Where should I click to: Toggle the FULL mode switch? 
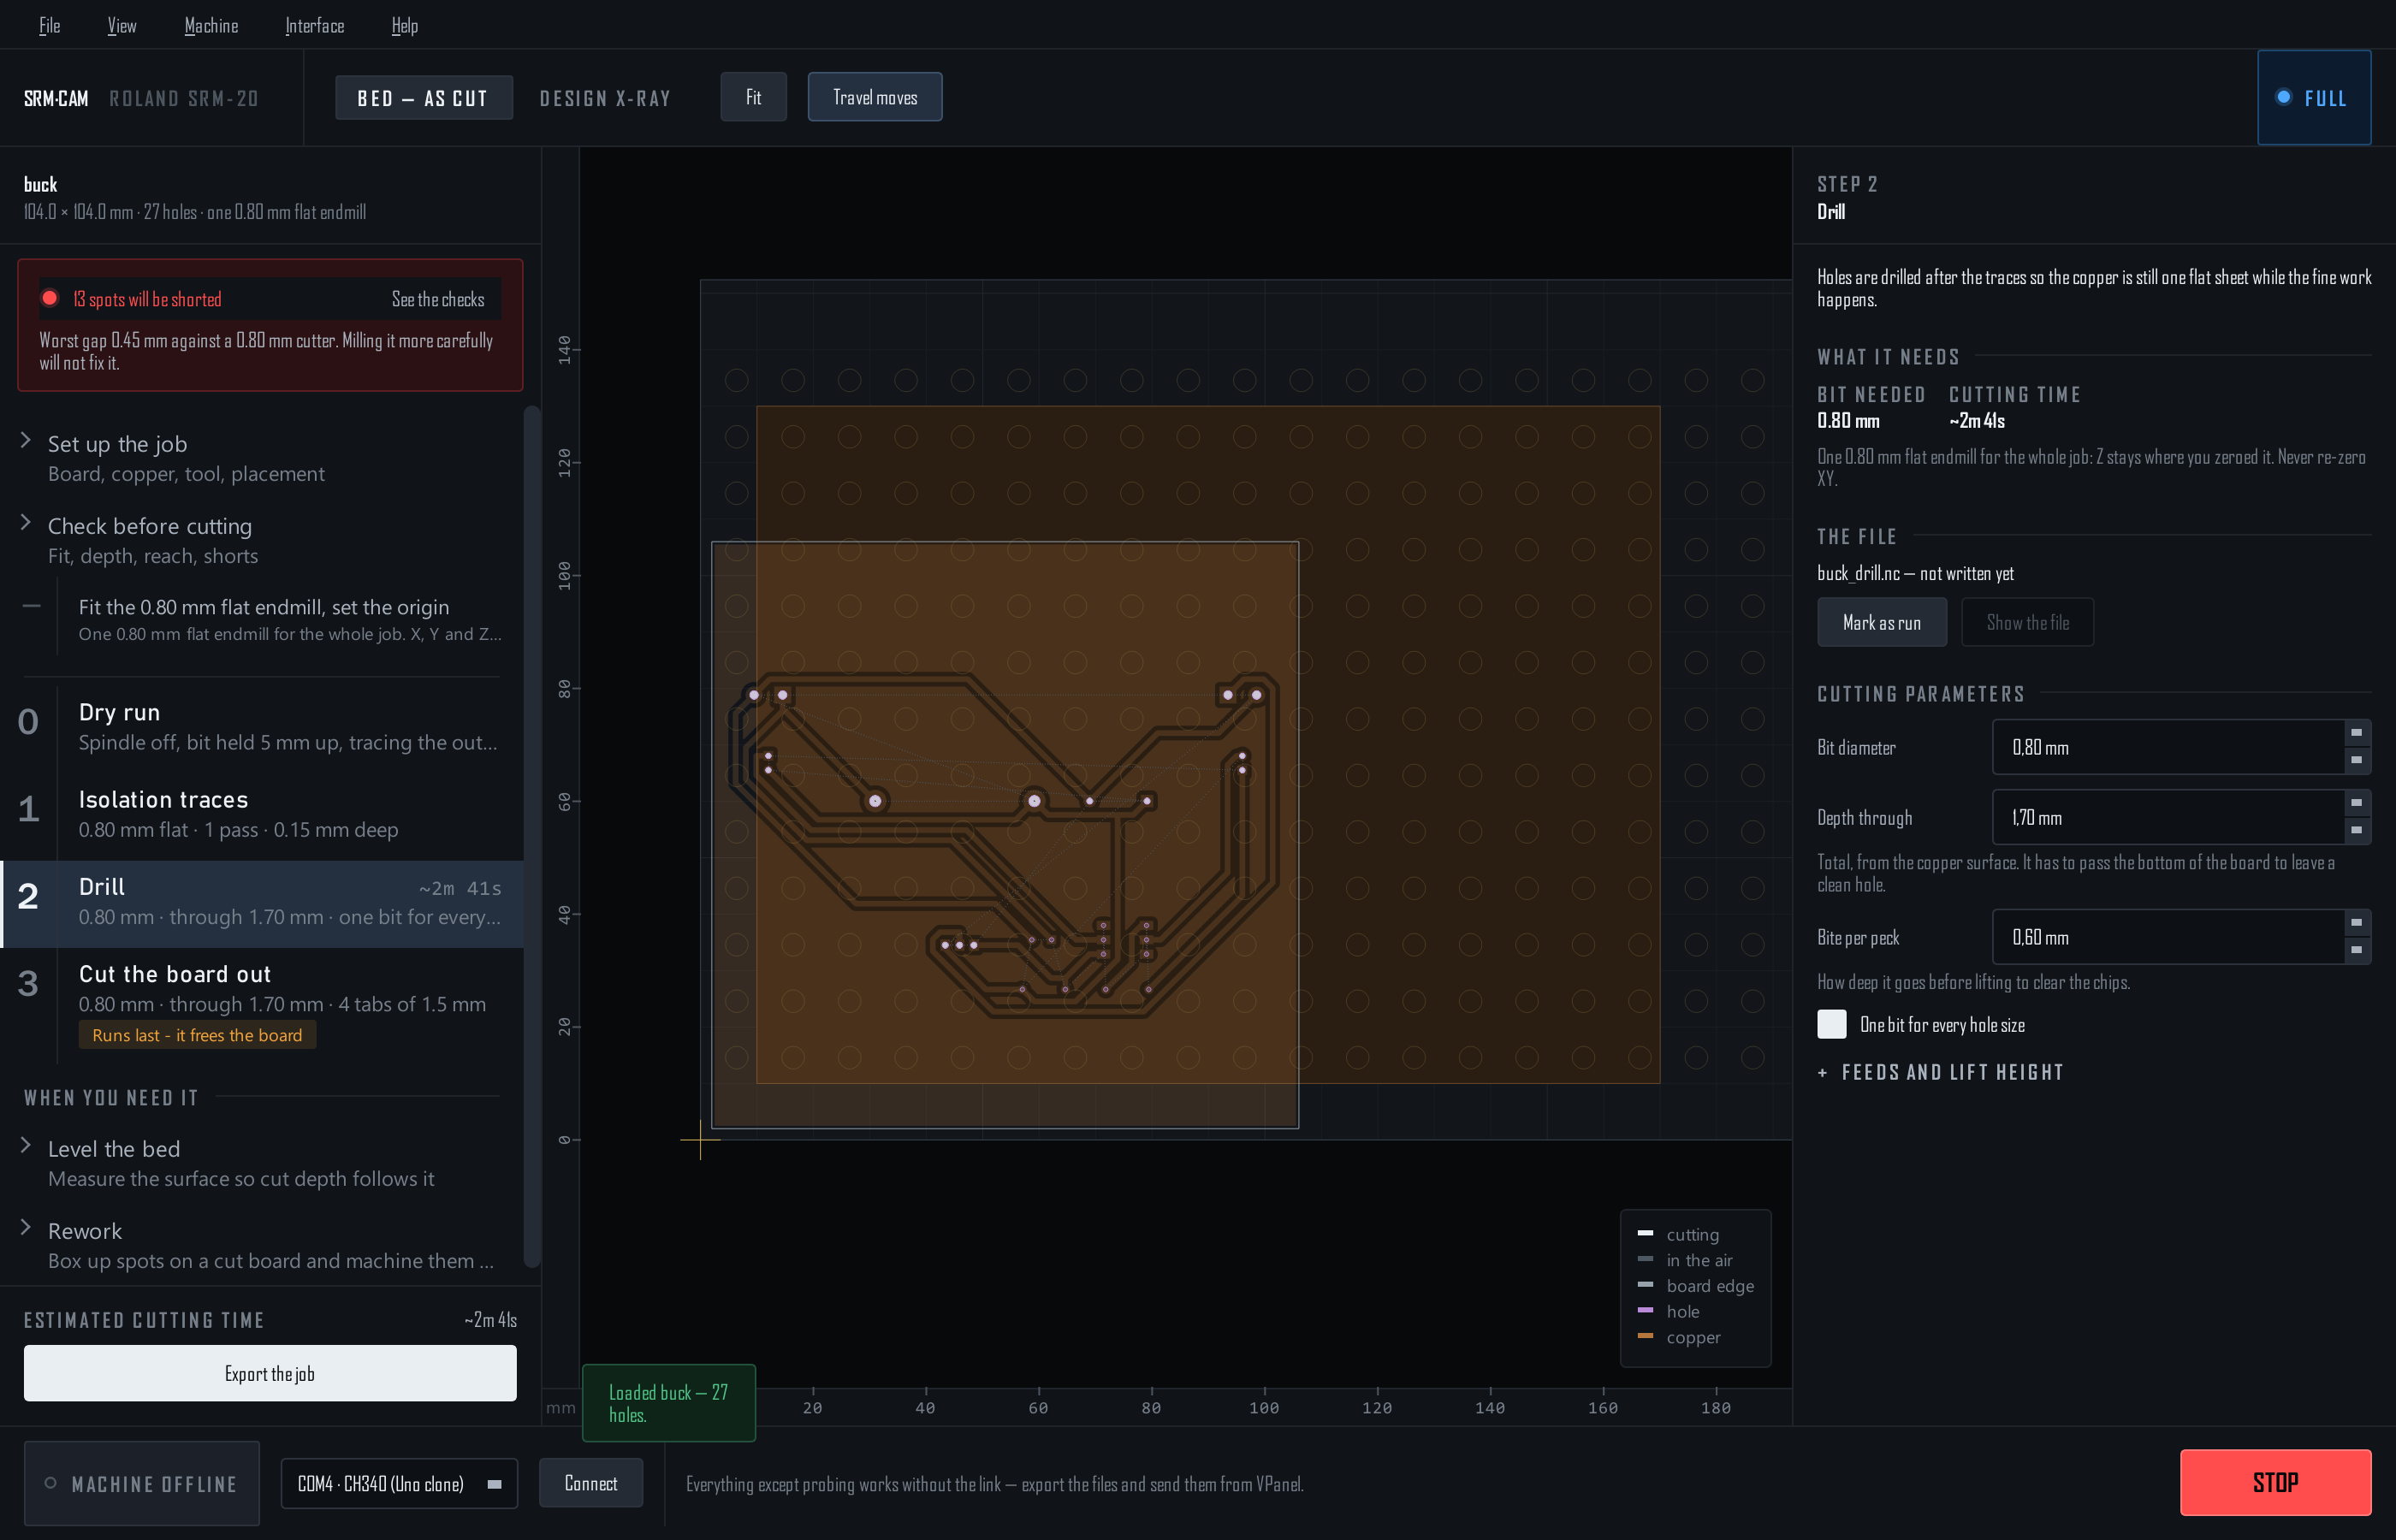point(2313,98)
